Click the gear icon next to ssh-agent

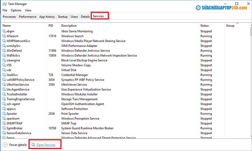tap(4, 104)
